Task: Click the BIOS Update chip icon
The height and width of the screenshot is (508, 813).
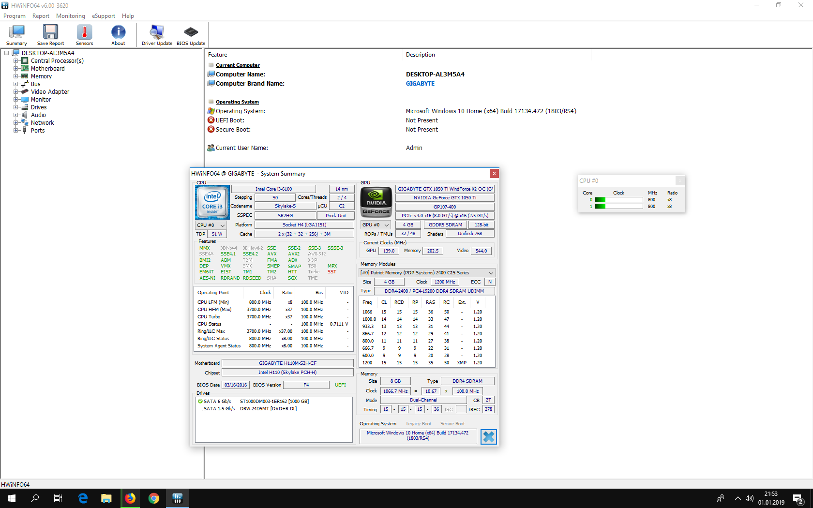Action: 191,35
